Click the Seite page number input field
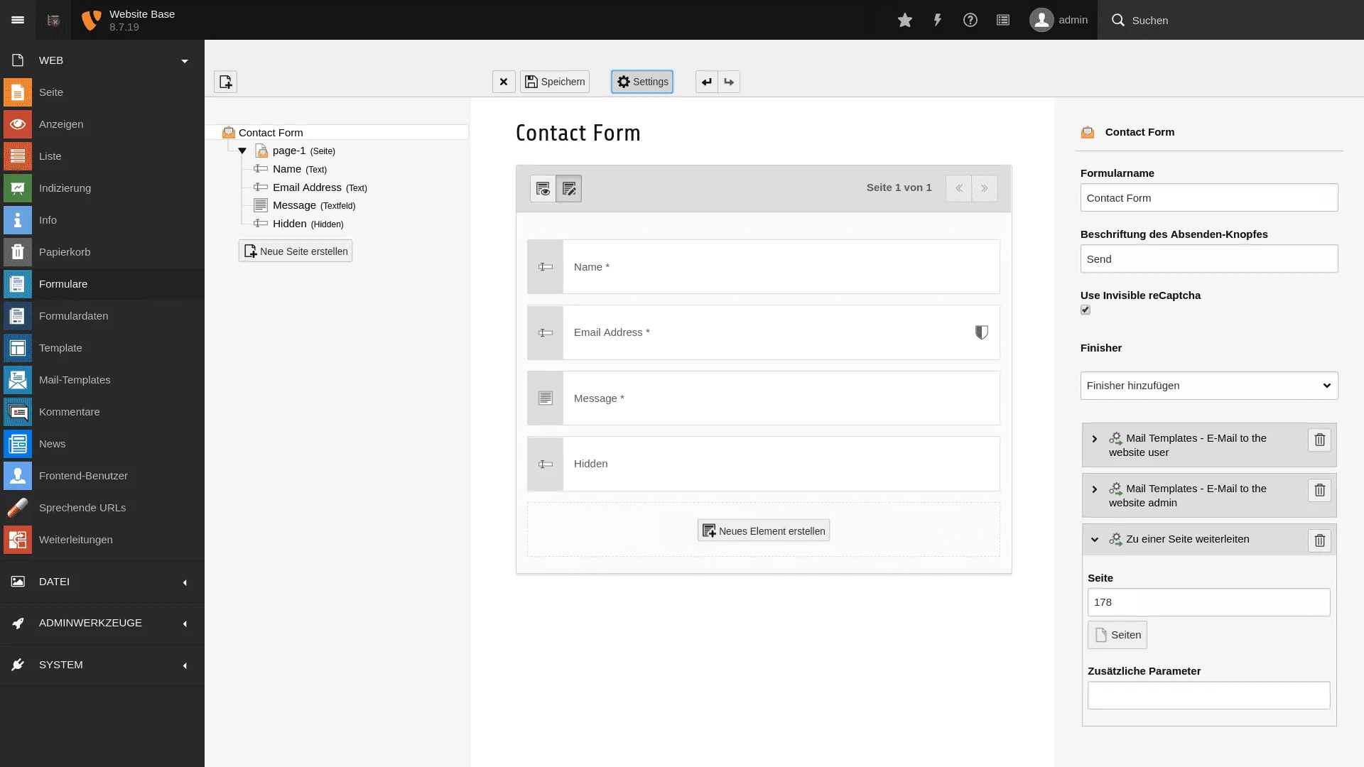 pyautogui.click(x=1209, y=602)
